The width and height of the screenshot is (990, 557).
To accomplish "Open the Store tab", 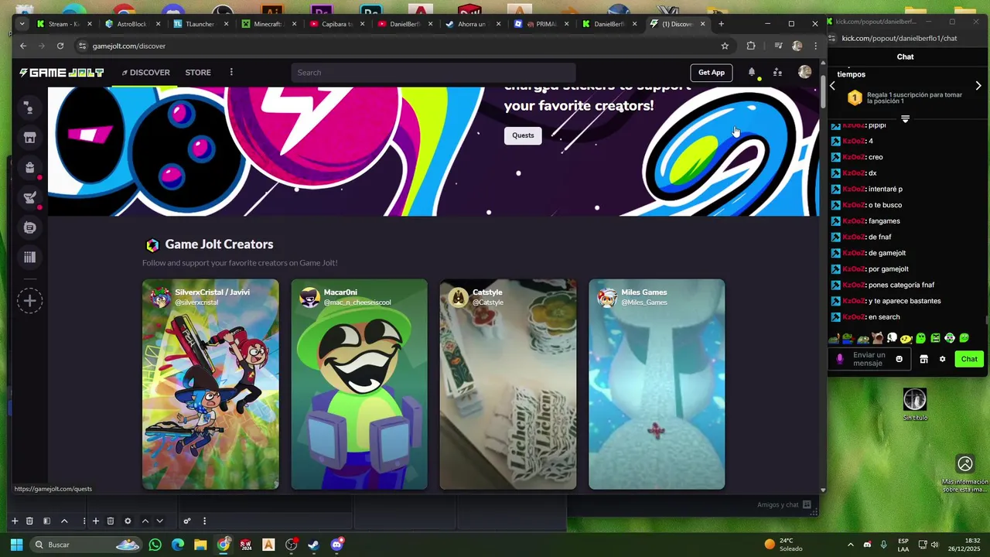I will pyautogui.click(x=198, y=73).
